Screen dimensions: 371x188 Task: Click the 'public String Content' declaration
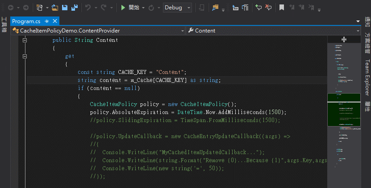(x=85, y=40)
